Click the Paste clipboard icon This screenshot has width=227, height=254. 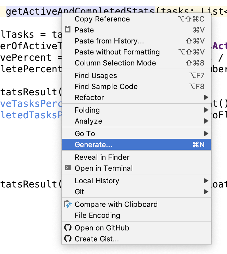pyautogui.click(x=68, y=30)
